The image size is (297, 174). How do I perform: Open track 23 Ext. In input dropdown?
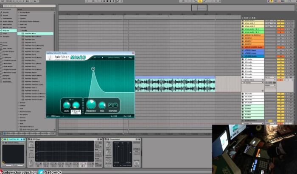tap(270, 77)
